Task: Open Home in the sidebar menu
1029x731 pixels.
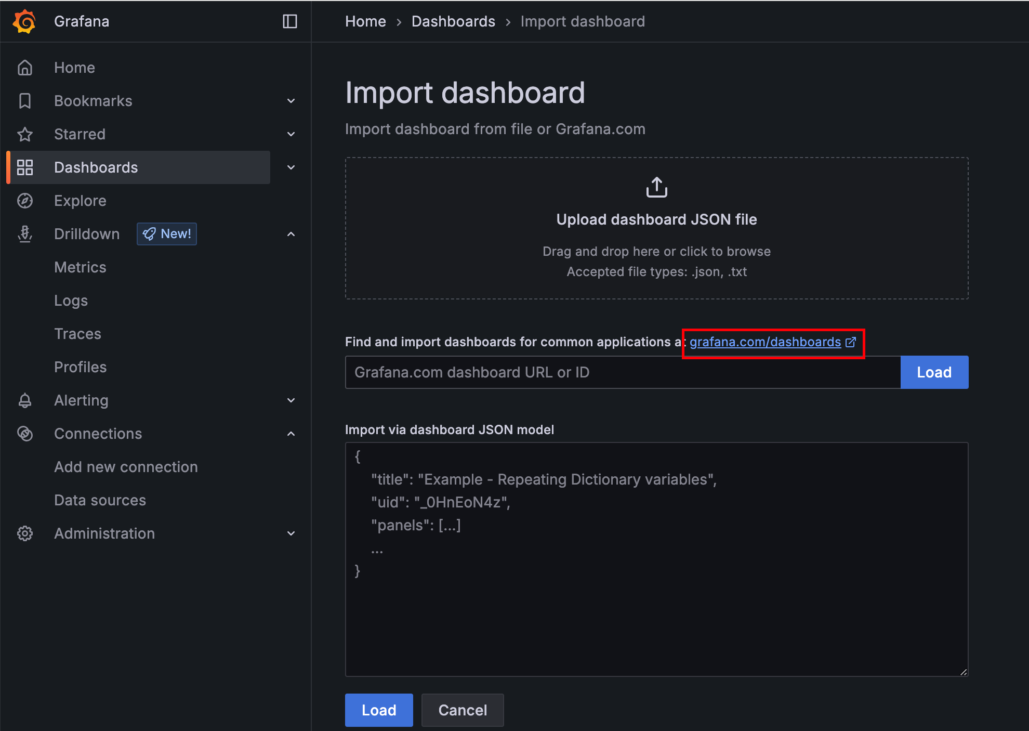Action: pos(74,68)
